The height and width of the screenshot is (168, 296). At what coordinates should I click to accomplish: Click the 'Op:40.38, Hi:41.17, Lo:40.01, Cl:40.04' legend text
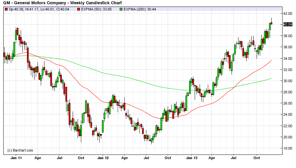pos(39,9)
